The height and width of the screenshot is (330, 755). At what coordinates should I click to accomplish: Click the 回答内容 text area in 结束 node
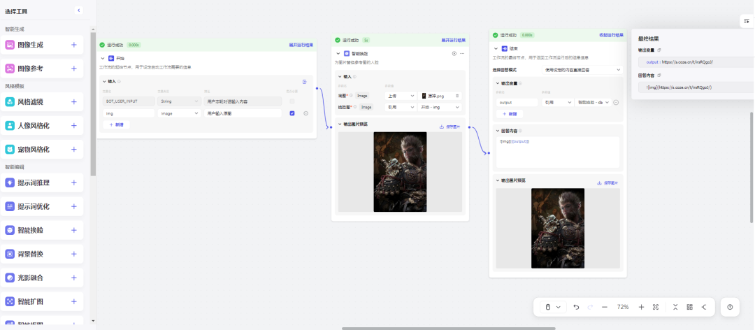tap(558, 152)
